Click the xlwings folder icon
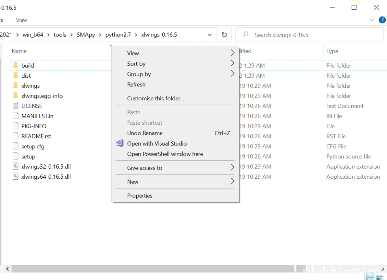 click(x=16, y=85)
